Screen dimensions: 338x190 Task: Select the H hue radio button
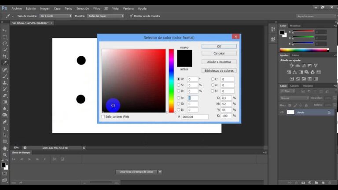179,79
